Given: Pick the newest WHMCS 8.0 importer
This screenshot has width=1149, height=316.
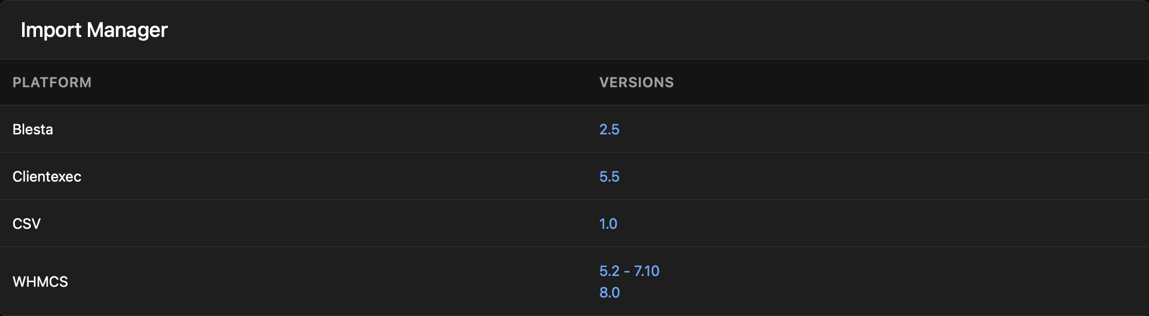Looking at the screenshot, I should pyautogui.click(x=609, y=292).
